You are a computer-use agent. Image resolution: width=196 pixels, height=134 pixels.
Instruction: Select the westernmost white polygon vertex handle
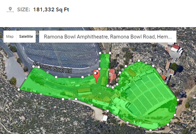click(19, 89)
